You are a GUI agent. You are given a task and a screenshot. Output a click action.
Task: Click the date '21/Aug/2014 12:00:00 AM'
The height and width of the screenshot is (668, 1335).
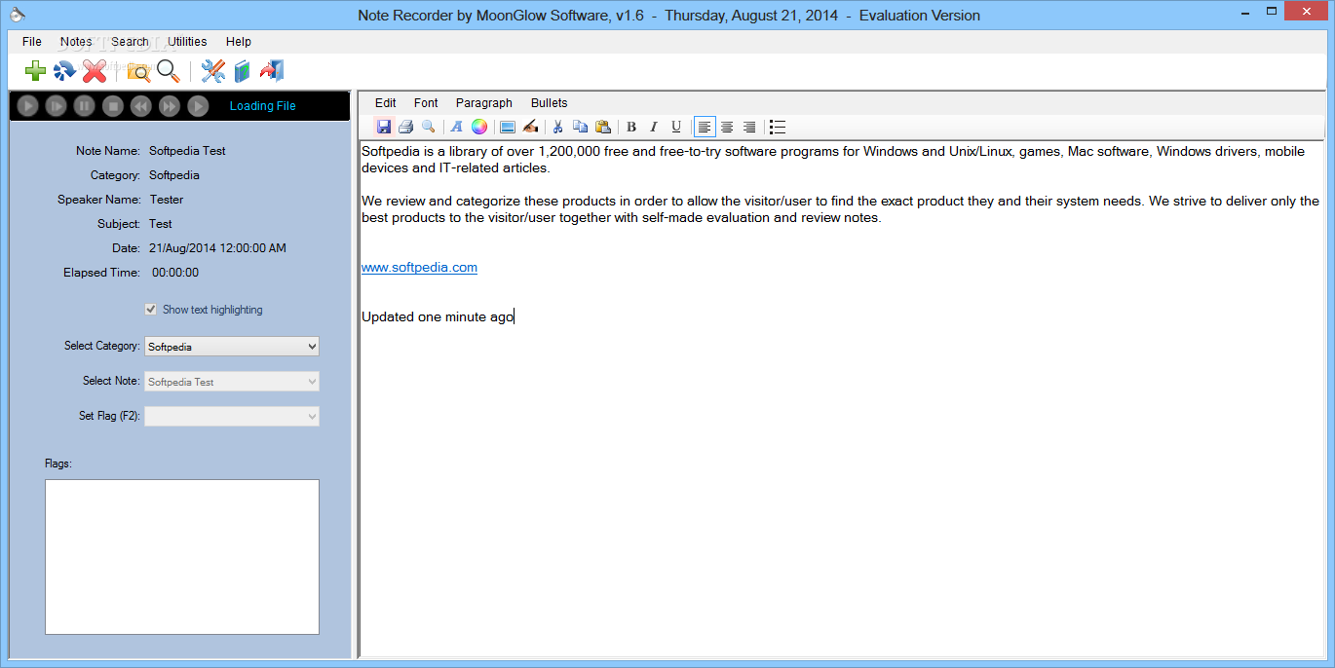[217, 248]
